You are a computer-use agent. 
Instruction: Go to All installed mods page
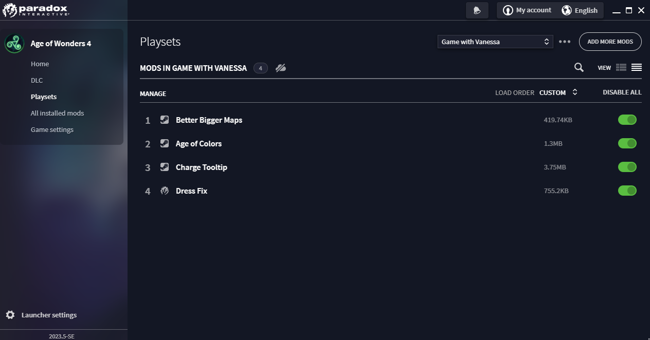click(57, 113)
